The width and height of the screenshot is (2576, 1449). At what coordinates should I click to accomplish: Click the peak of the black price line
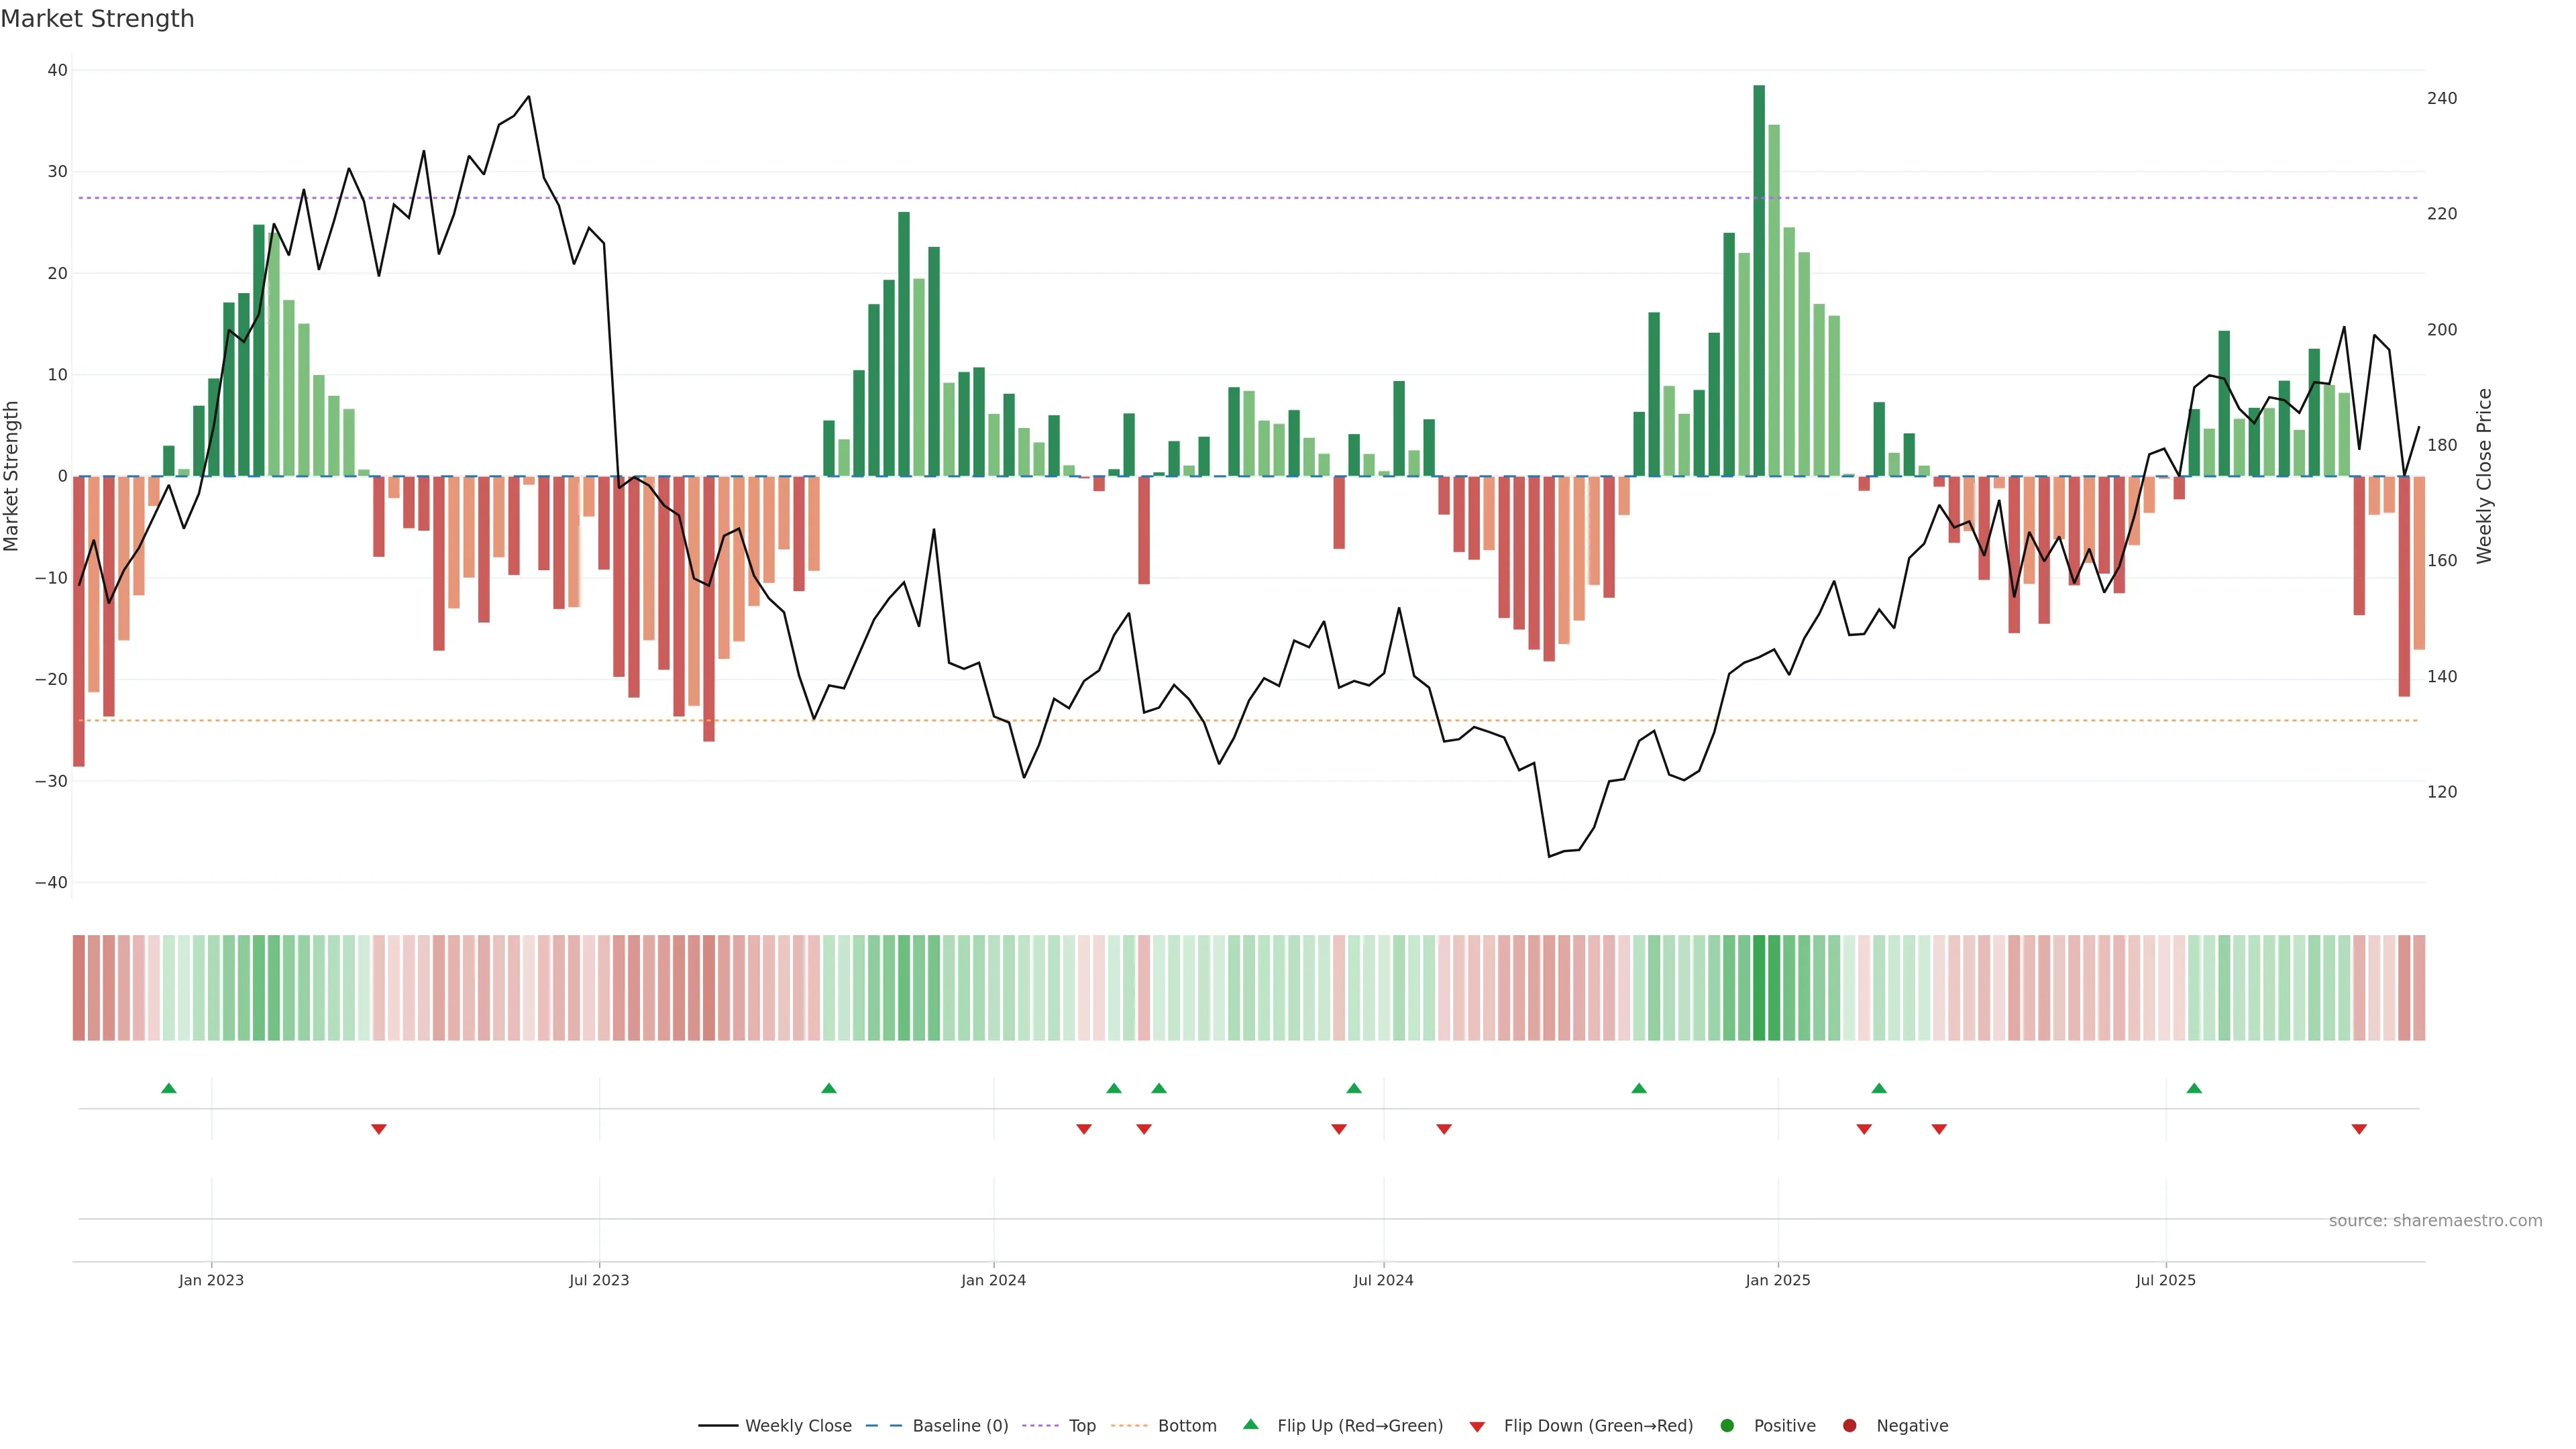pyautogui.click(x=529, y=97)
